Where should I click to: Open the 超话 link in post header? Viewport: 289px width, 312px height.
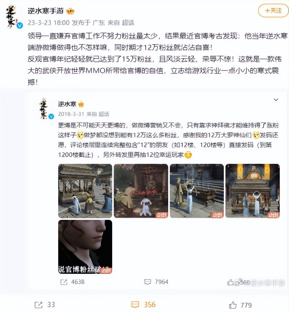(128, 23)
